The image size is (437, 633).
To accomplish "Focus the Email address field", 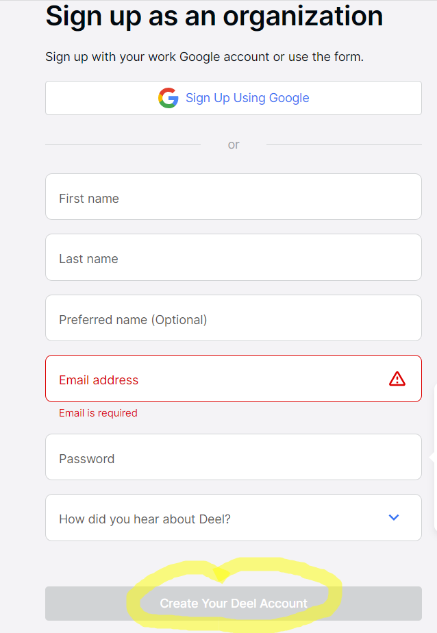I will tap(219, 378).
